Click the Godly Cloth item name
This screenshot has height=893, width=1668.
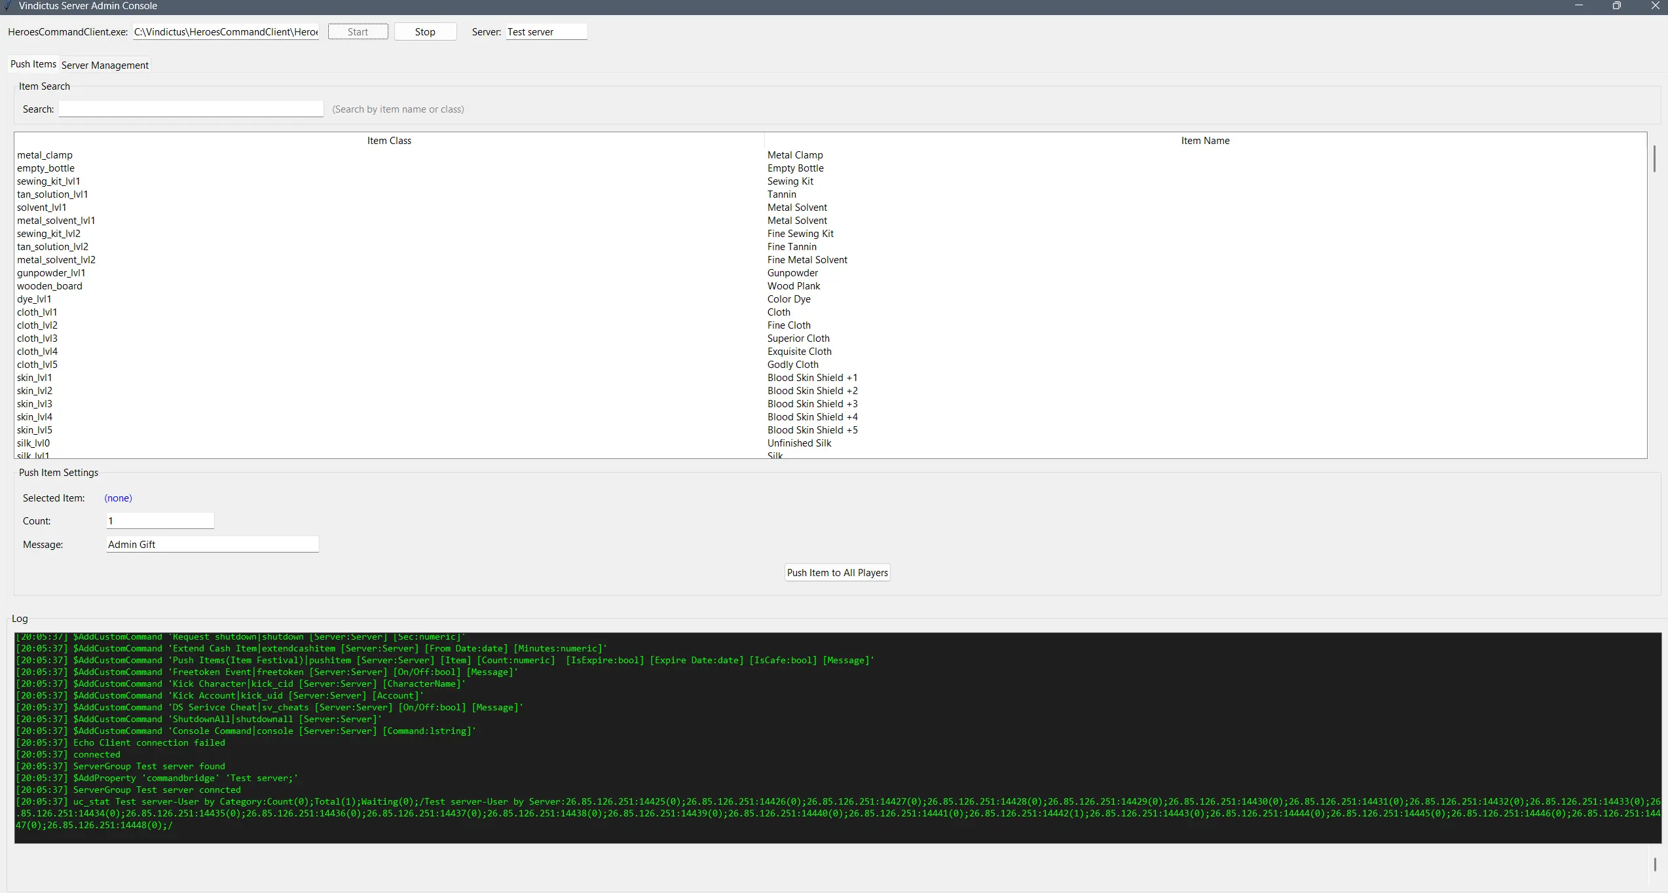click(x=793, y=365)
